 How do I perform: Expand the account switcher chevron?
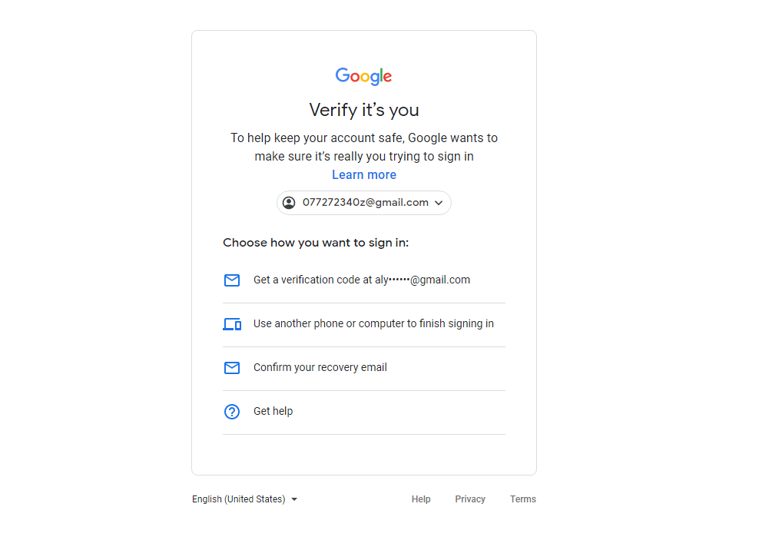(439, 203)
